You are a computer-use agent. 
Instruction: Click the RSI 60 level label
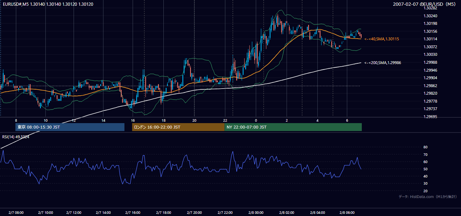click(x=425, y=162)
